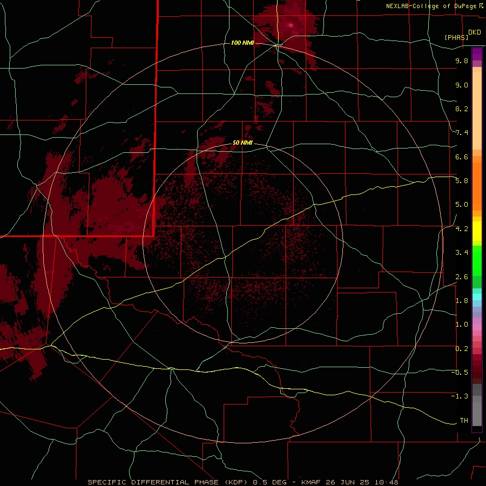486x486 pixels.
Task: Pick the yellow band on the color bar
Action: 477,231
